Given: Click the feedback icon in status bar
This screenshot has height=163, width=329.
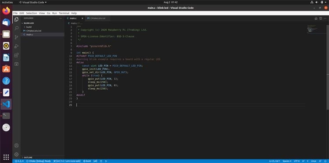Looking at the screenshot, I should tap(320, 161).
